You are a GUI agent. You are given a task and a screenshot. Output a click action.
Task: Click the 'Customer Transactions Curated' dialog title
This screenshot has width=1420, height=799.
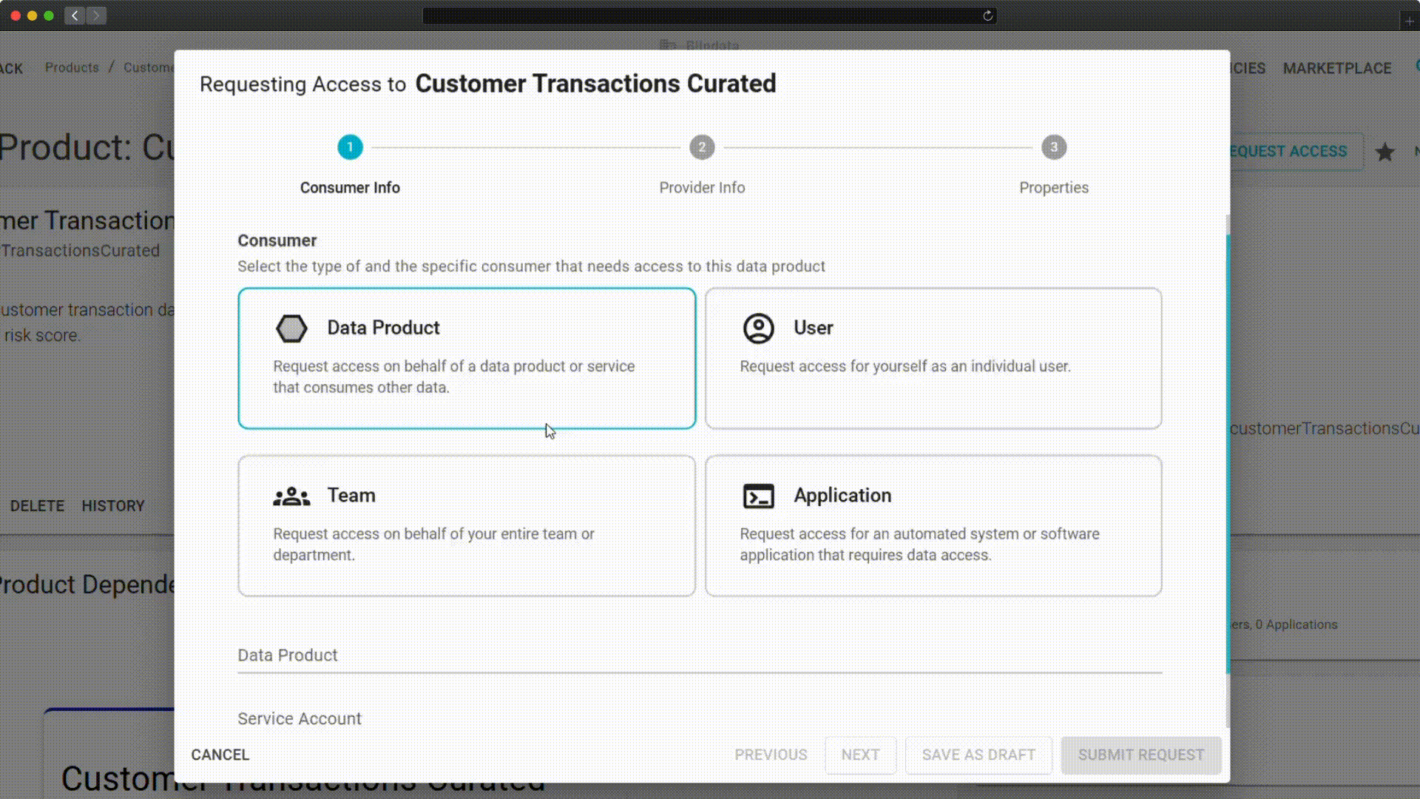(x=595, y=84)
